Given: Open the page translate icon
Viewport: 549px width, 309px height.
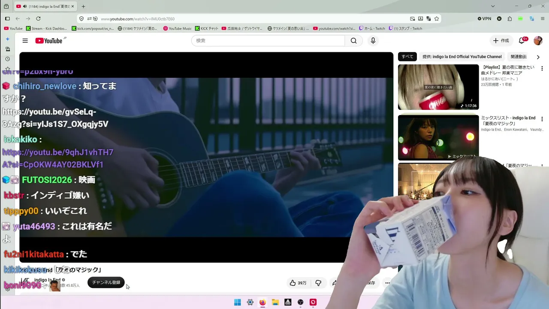Looking at the screenshot, I should (428, 19).
